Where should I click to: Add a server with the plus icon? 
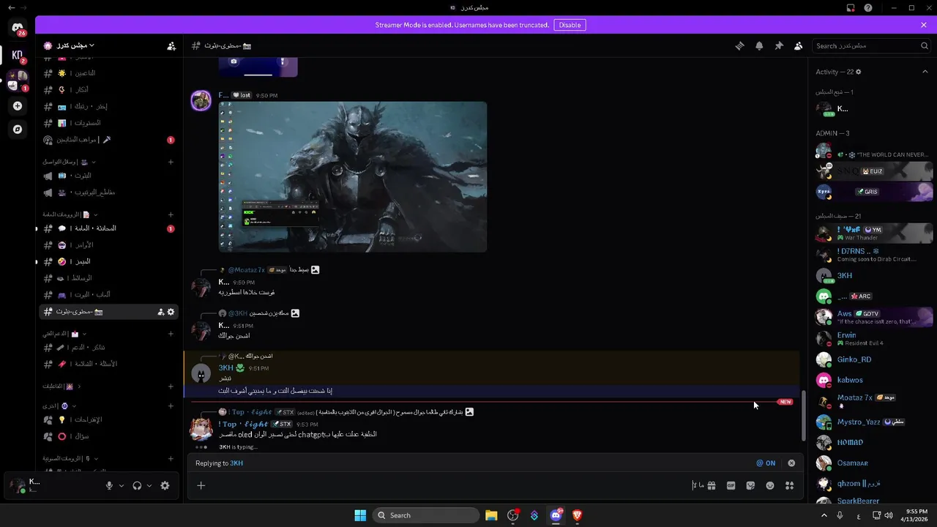tap(18, 105)
